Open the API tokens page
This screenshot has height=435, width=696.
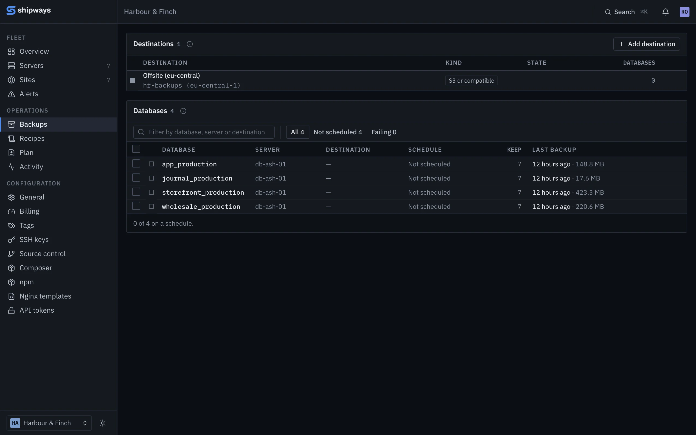pyautogui.click(x=58, y=310)
